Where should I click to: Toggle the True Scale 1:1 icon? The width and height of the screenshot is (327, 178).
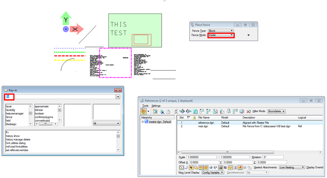201,168
